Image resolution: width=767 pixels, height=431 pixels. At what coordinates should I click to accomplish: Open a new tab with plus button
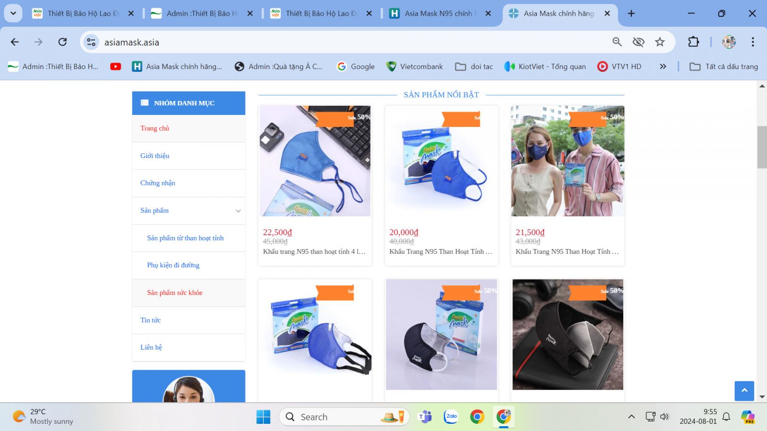coord(631,13)
